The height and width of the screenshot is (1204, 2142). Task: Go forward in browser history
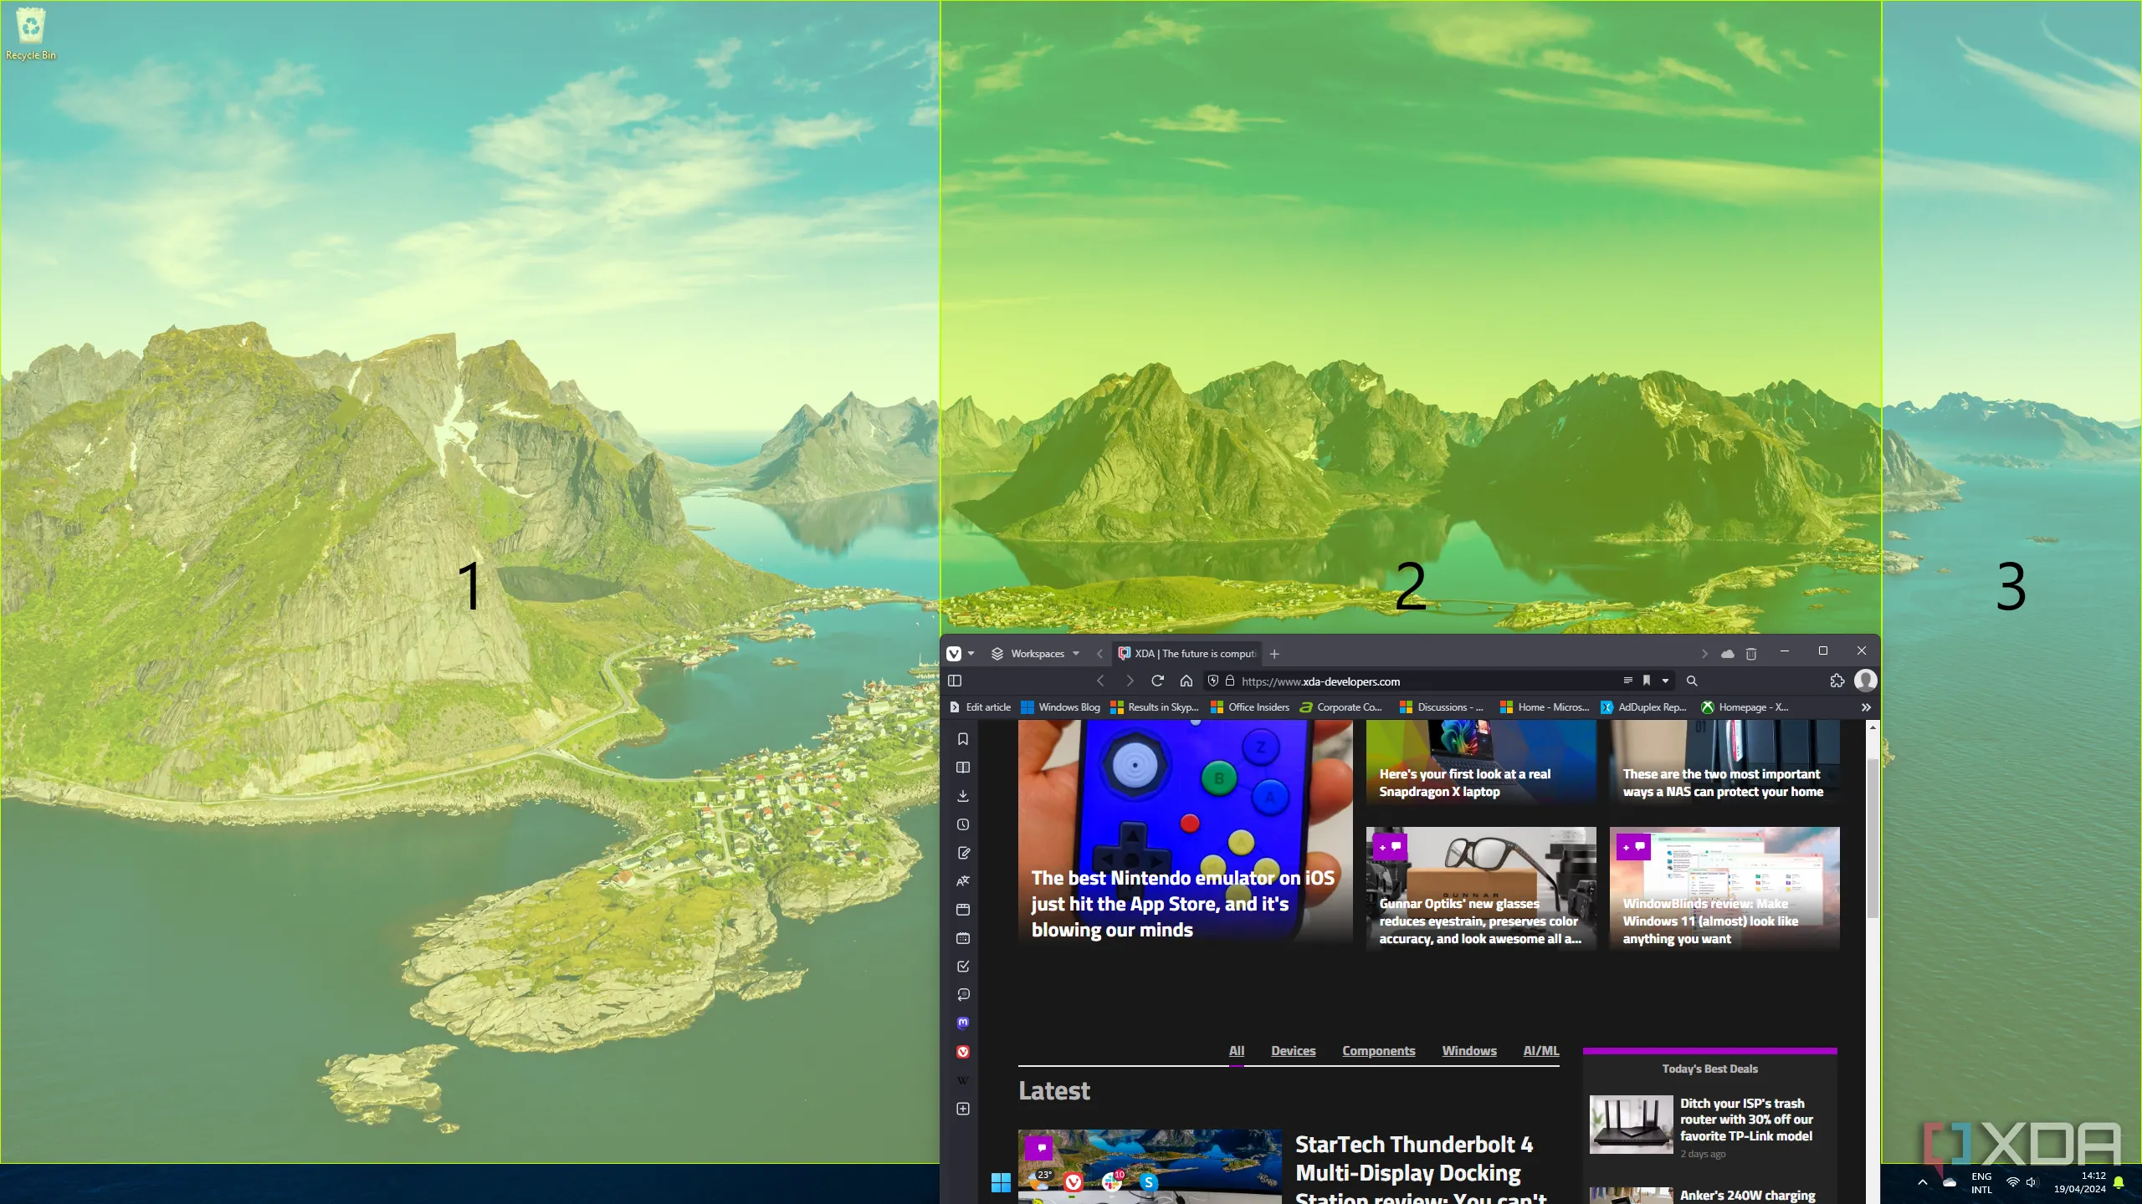(1130, 681)
